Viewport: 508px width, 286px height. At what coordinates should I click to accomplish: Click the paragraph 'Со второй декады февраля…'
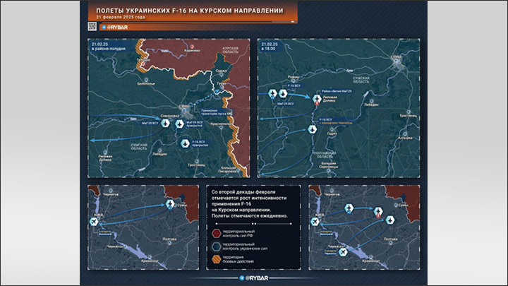click(x=250, y=203)
